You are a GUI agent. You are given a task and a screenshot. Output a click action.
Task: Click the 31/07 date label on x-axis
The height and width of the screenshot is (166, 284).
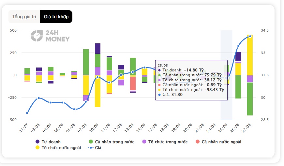(23, 128)
